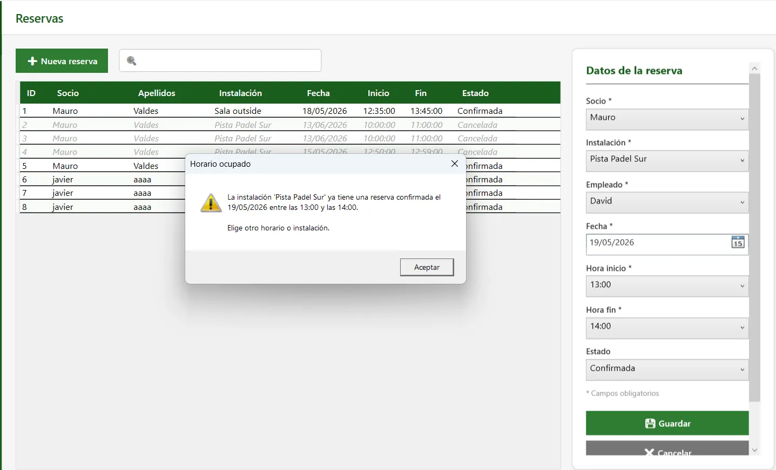Close the Horario ocupado dialog

coord(455,164)
